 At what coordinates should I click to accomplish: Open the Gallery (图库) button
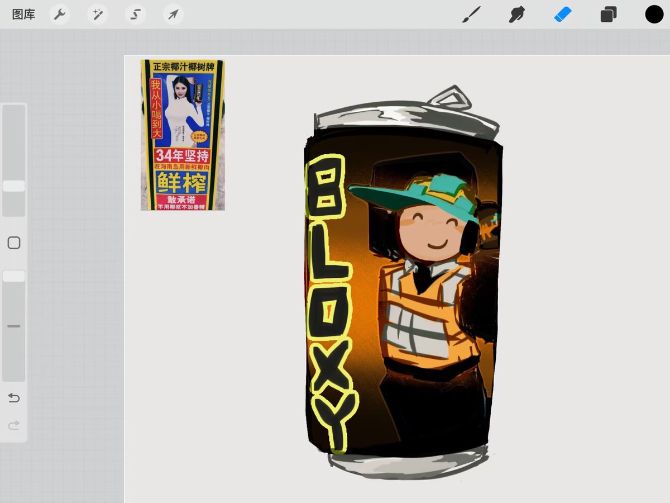click(x=23, y=15)
